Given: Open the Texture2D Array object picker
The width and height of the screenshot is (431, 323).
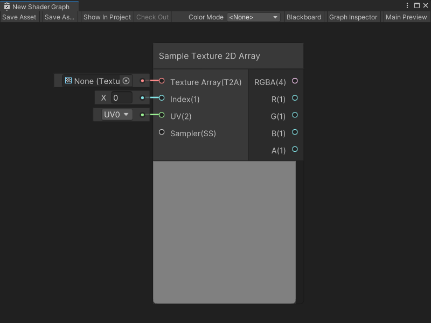Looking at the screenshot, I should click(126, 80).
